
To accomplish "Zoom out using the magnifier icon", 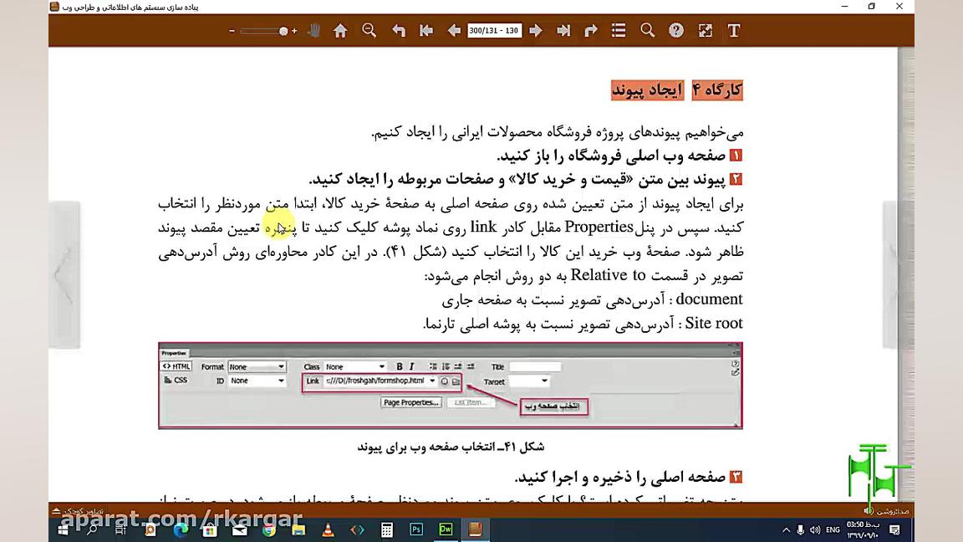I will pos(369,30).
